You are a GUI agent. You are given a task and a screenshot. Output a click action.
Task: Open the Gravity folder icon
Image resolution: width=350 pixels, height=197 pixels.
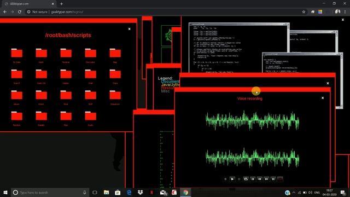pos(42,116)
